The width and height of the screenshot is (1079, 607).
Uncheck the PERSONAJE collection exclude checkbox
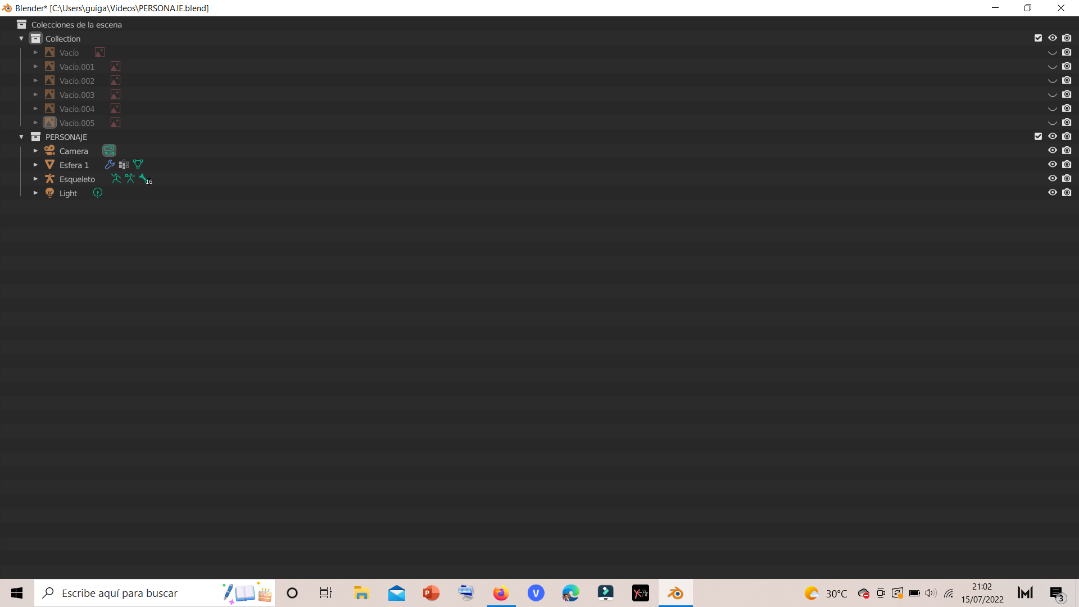coord(1038,137)
